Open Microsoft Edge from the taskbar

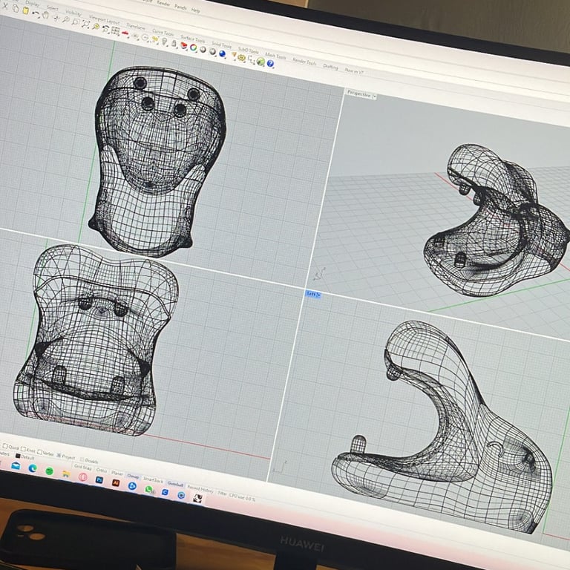(x=33, y=468)
